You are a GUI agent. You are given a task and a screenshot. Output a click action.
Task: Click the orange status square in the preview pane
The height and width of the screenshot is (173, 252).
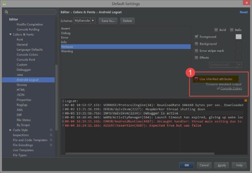pyautogui.click(x=246, y=101)
